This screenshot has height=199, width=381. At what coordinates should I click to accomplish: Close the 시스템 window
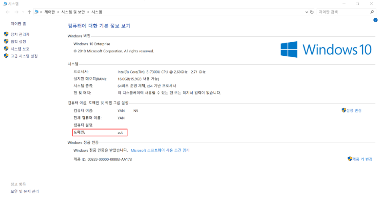[371, 4]
